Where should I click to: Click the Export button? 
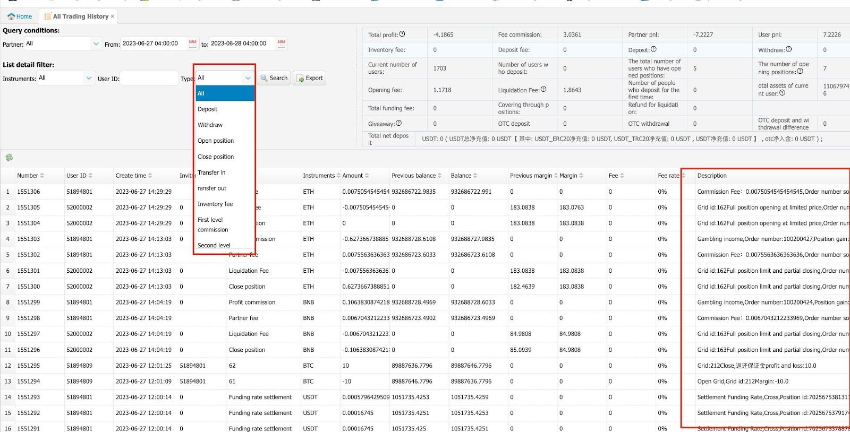309,78
